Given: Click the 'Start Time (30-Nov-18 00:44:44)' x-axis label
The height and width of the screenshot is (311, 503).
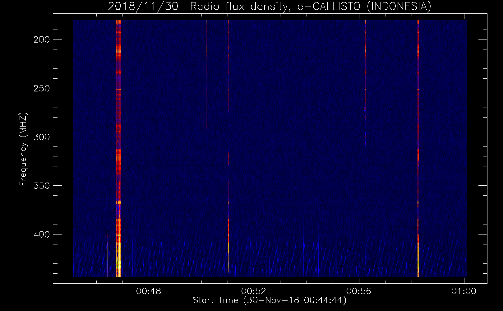Looking at the screenshot, I should pyautogui.click(x=270, y=300).
